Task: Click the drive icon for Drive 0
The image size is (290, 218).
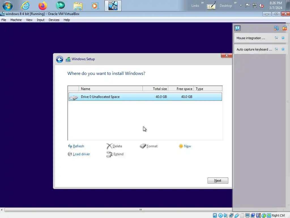Action: tap(74, 97)
